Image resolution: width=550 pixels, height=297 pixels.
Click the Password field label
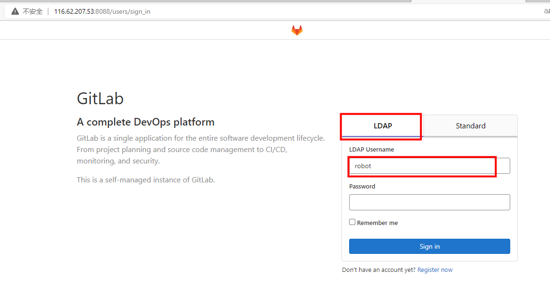(362, 187)
